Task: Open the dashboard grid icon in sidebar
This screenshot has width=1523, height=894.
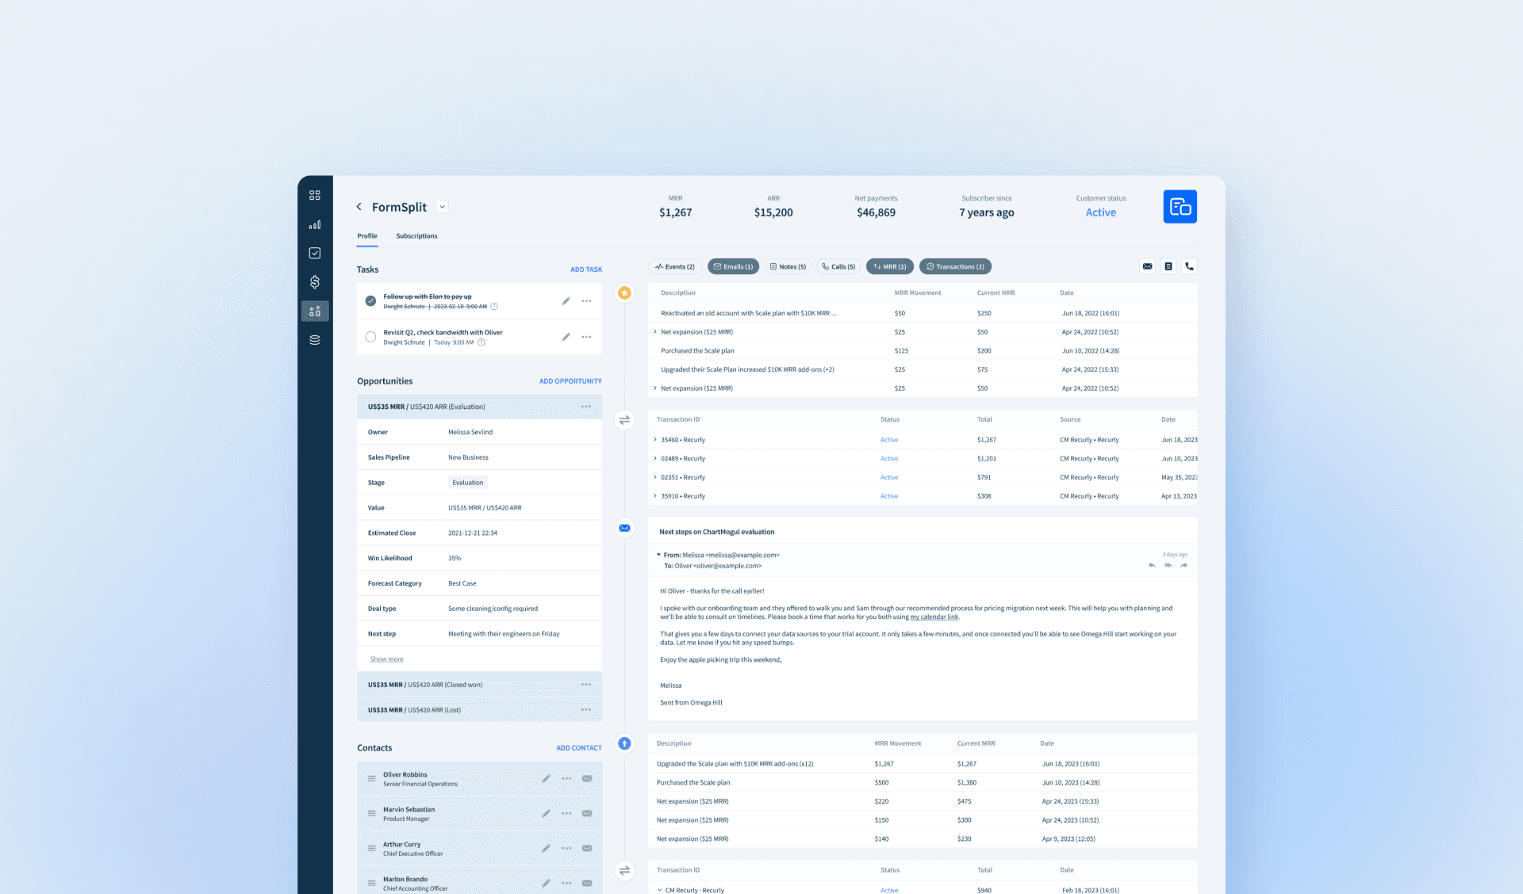Action: tap(315, 195)
